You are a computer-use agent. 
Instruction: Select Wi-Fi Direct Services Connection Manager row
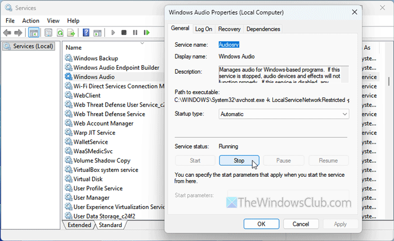(x=114, y=86)
